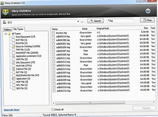Viewport: 158px width, 117px height.
Task: Click the DAT File type icon
Action: [x=13, y=40]
